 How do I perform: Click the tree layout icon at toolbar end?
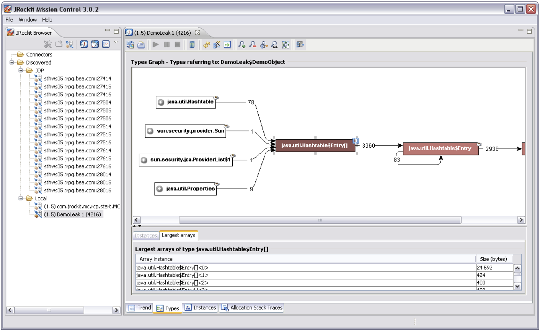(300, 45)
